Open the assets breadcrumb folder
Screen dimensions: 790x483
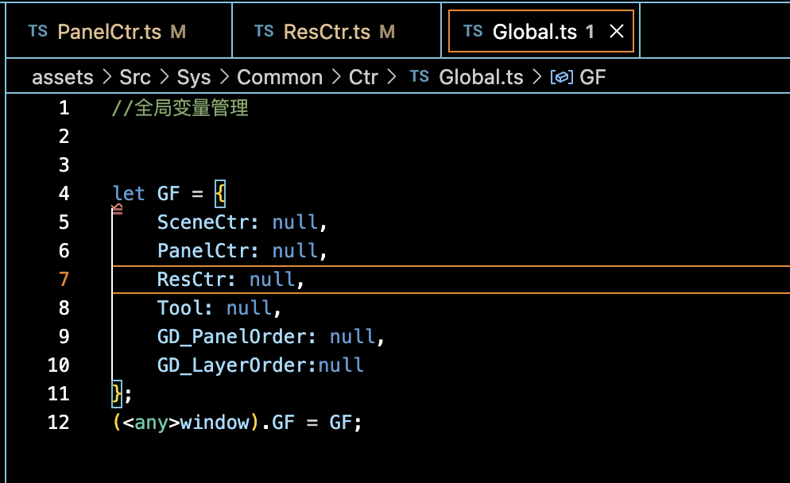[x=62, y=77]
